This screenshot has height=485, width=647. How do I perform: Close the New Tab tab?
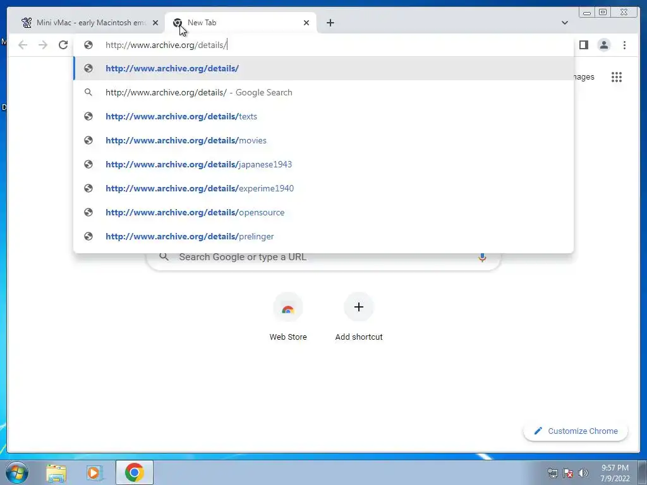[x=306, y=23]
